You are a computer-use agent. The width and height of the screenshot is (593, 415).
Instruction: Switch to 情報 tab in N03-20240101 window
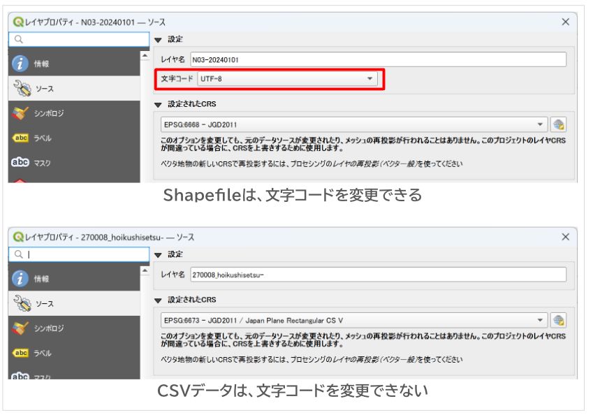74,64
